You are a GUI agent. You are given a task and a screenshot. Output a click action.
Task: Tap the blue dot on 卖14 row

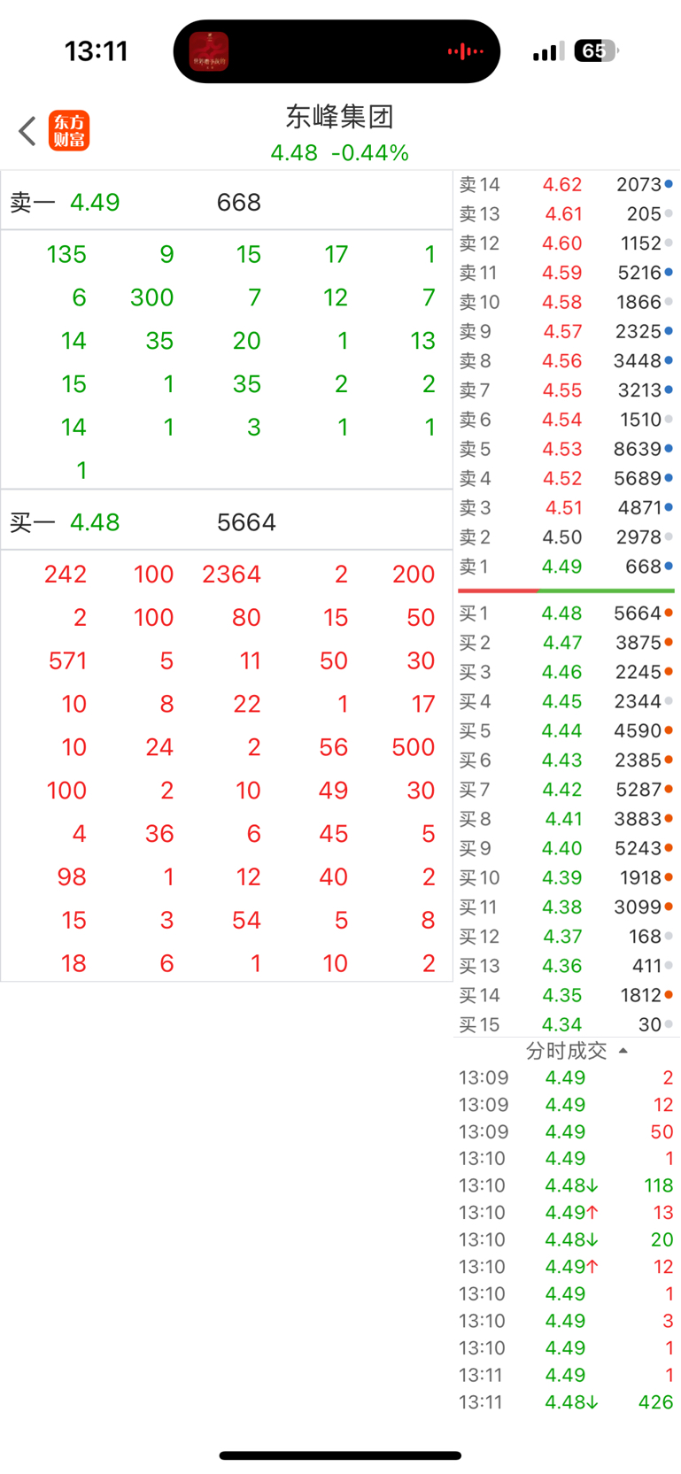pyautogui.click(x=669, y=184)
